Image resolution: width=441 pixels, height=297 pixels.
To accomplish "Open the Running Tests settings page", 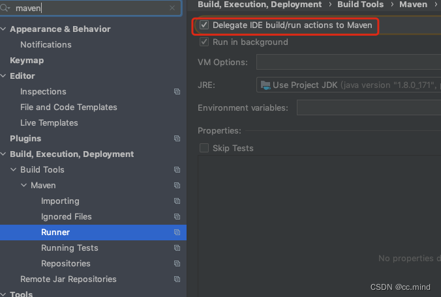I will 69,248.
